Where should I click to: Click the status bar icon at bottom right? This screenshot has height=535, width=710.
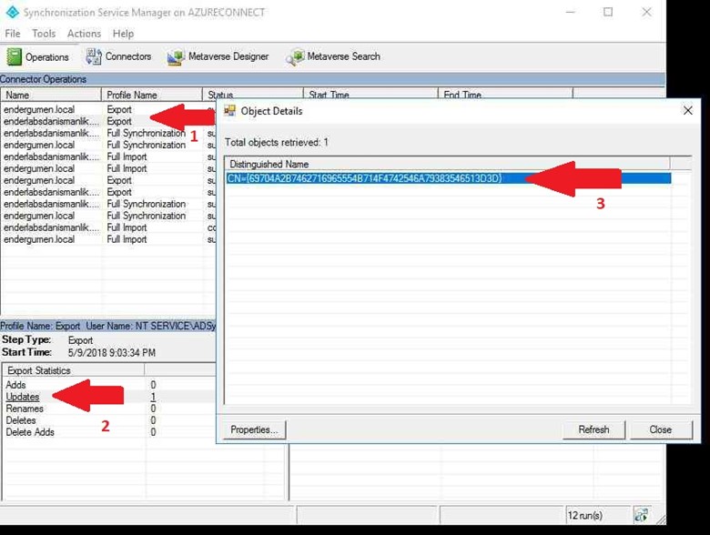point(642,515)
